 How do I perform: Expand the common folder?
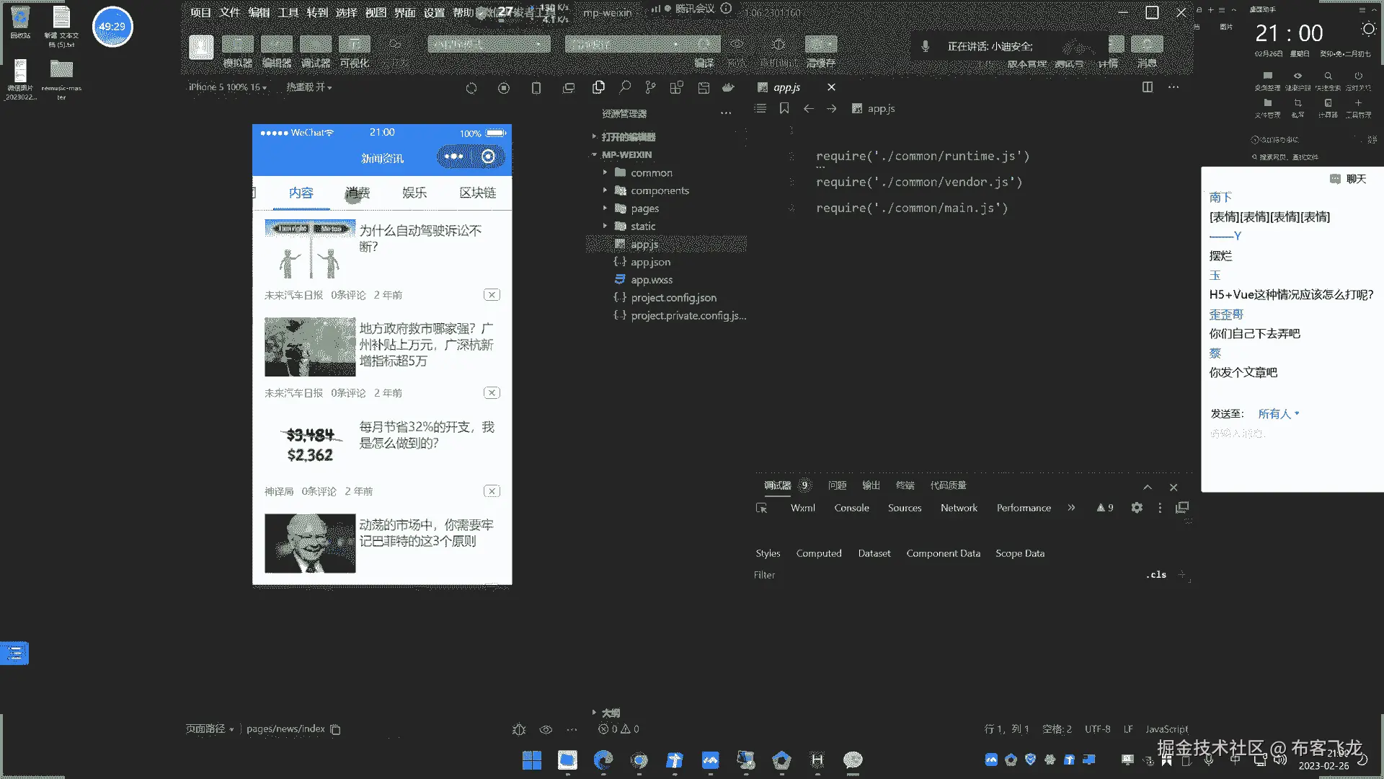(x=651, y=173)
